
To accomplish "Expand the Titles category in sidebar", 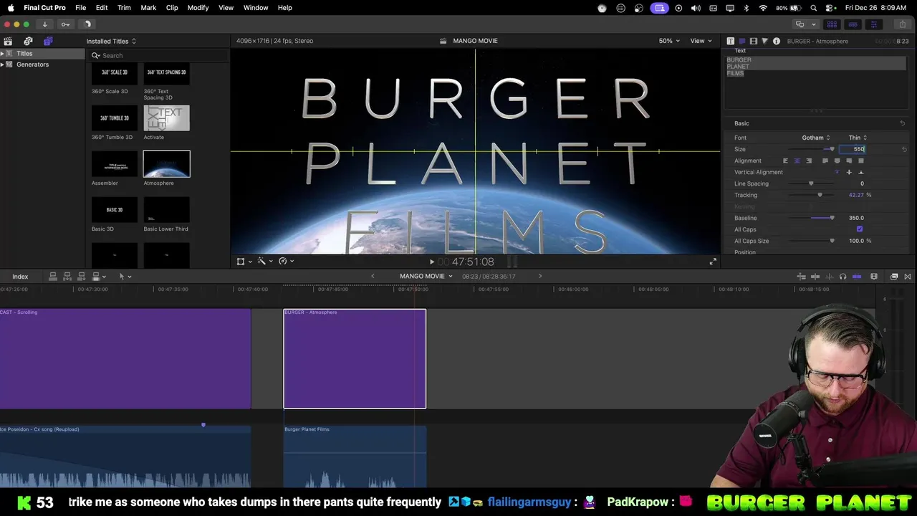I will (x=3, y=54).
